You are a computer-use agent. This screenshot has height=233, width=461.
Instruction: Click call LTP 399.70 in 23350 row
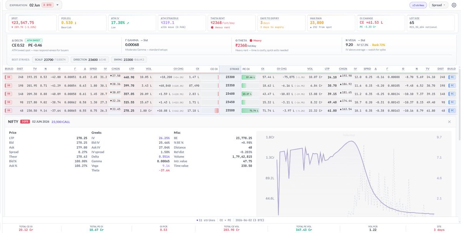129,86
